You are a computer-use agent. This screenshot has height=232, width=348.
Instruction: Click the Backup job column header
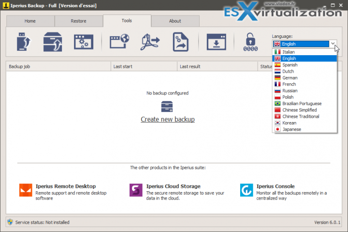coord(58,66)
